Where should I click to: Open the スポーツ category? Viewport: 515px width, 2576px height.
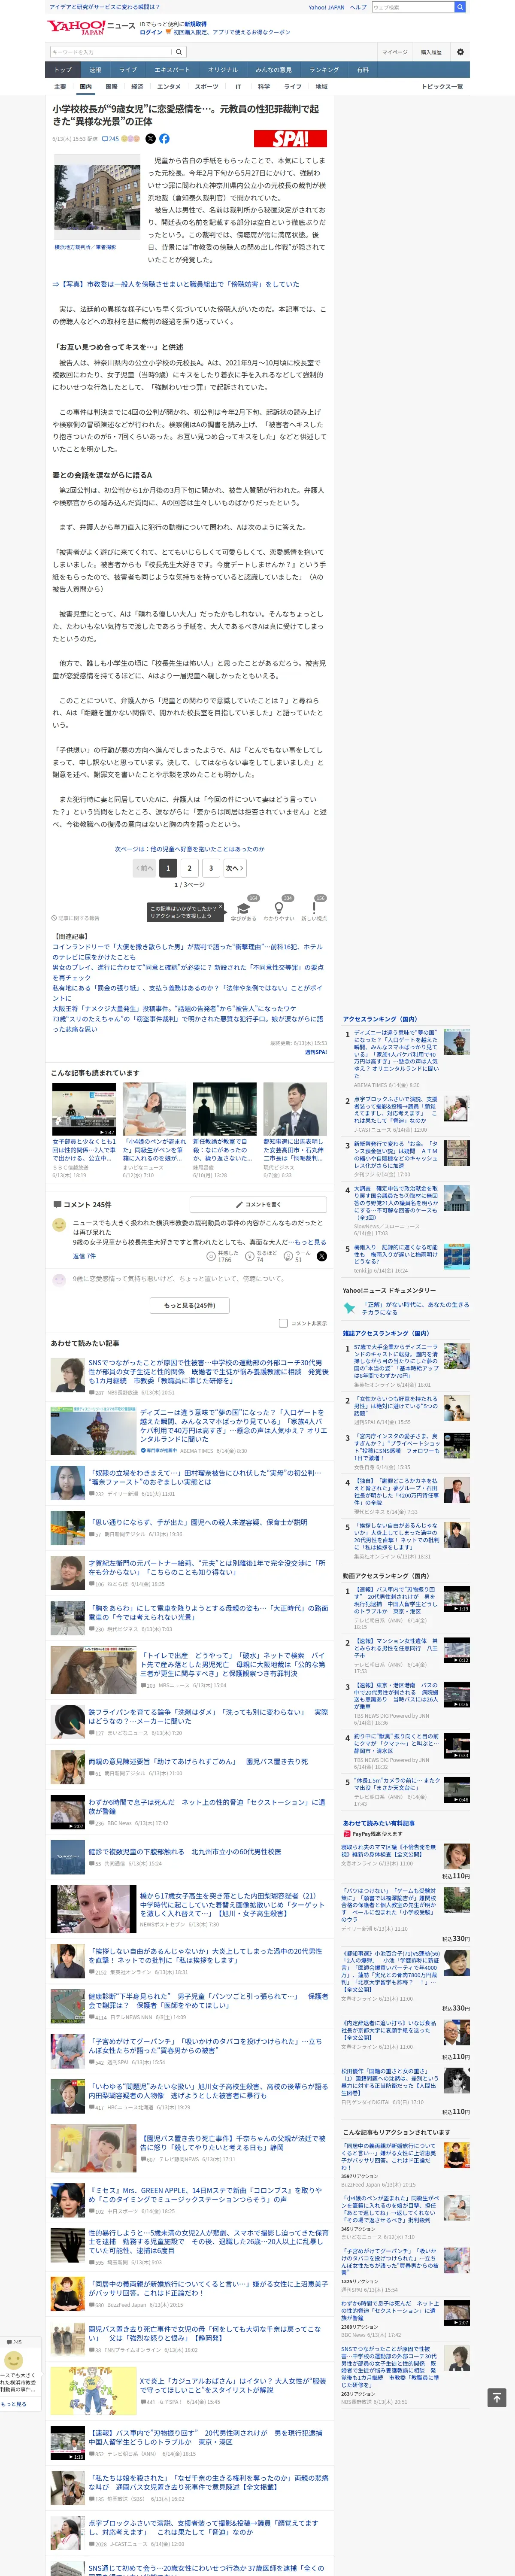click(x=206, y=87)
